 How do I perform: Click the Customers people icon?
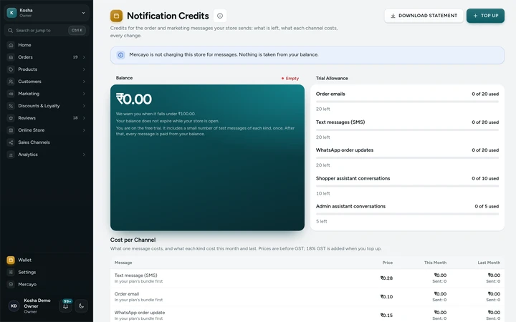click(x=11, y=82)
